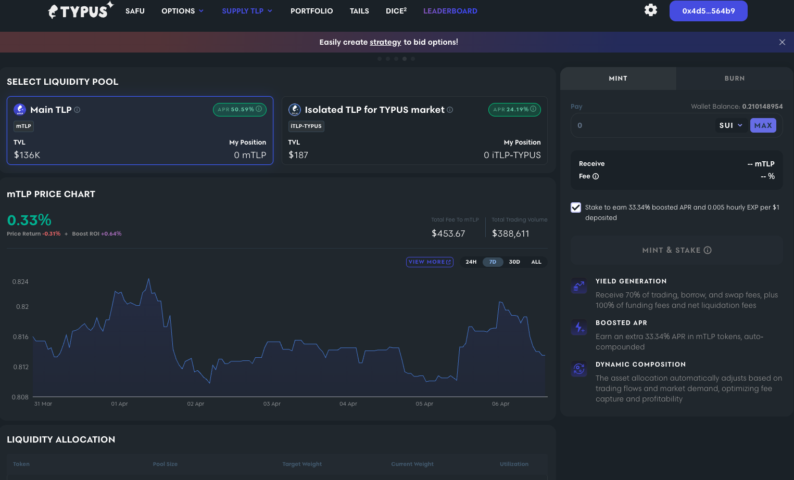Screen dimensions: 794x480
Task: Uncheck Stake to earn boosted APR
Action: tap(576, 207)
